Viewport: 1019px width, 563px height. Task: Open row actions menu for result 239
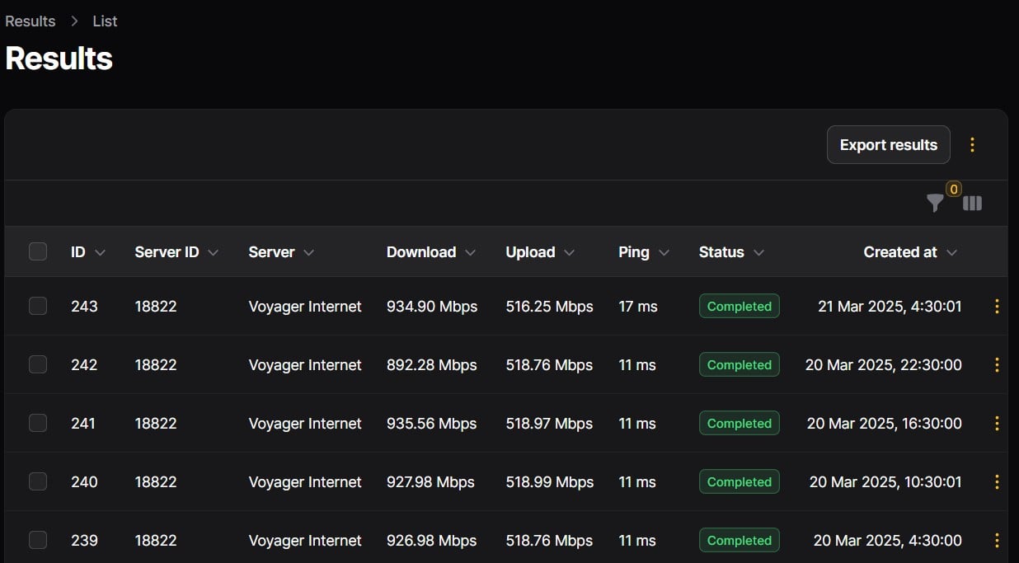click(x=997, y=541)
